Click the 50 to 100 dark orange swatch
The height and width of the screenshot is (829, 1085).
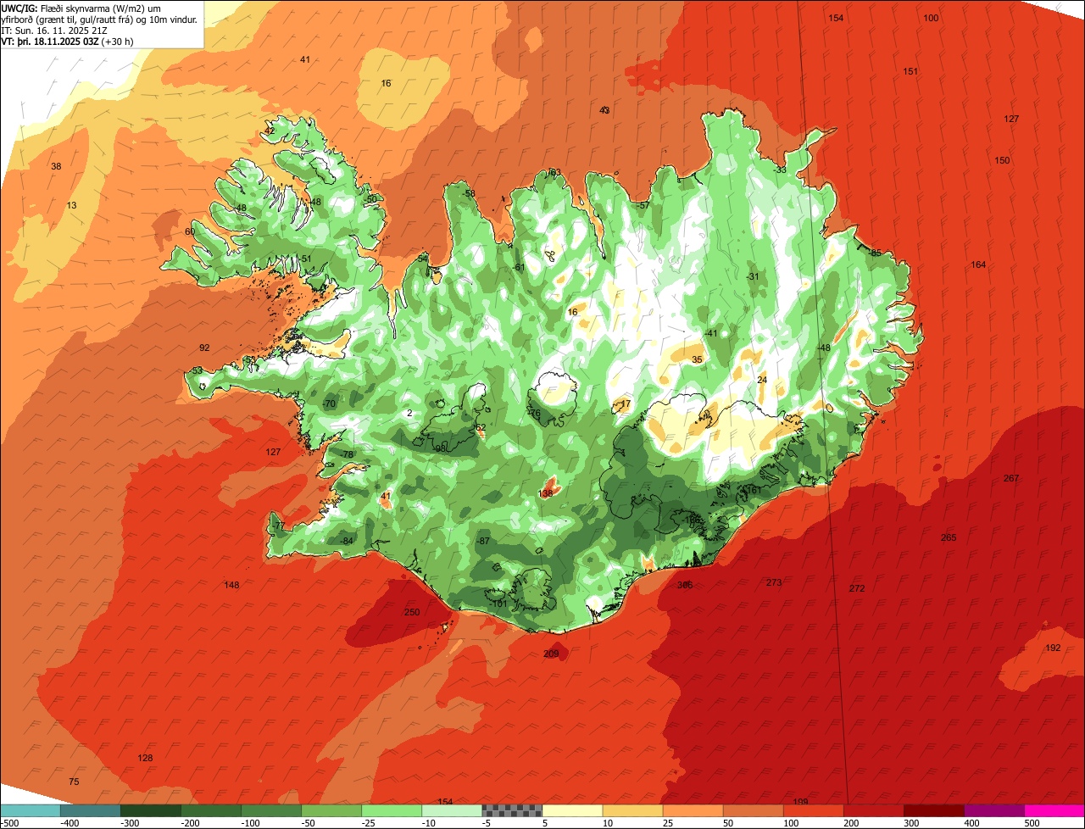753,810
